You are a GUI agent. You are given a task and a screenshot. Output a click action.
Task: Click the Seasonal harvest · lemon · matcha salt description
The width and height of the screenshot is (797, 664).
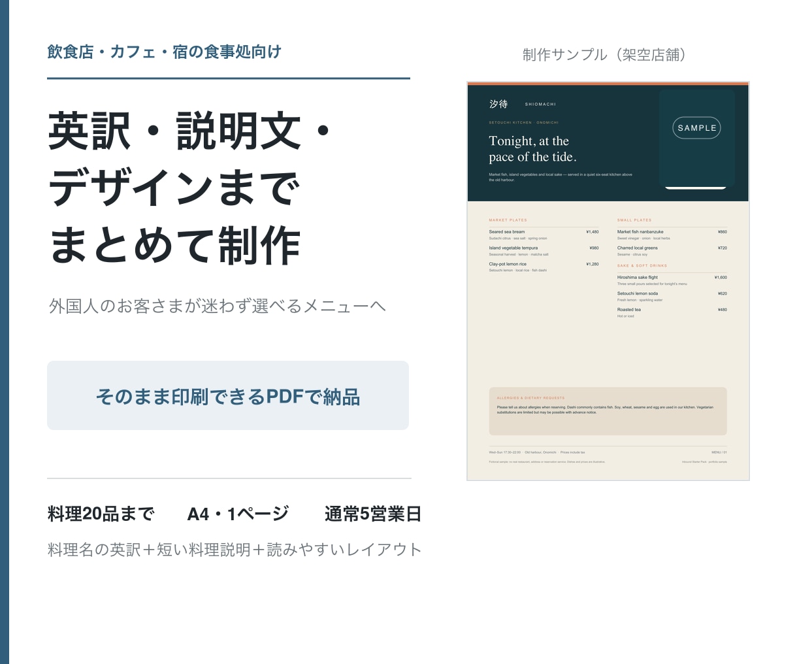(519, 255)
